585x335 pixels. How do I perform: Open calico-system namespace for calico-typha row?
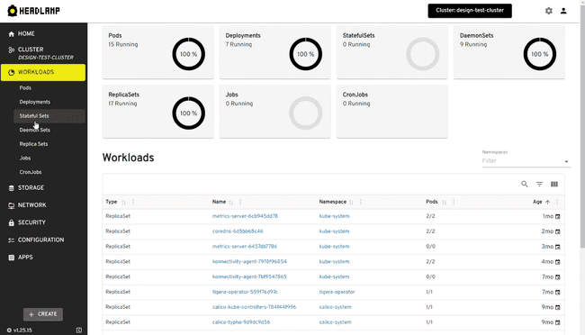(335, 322)
